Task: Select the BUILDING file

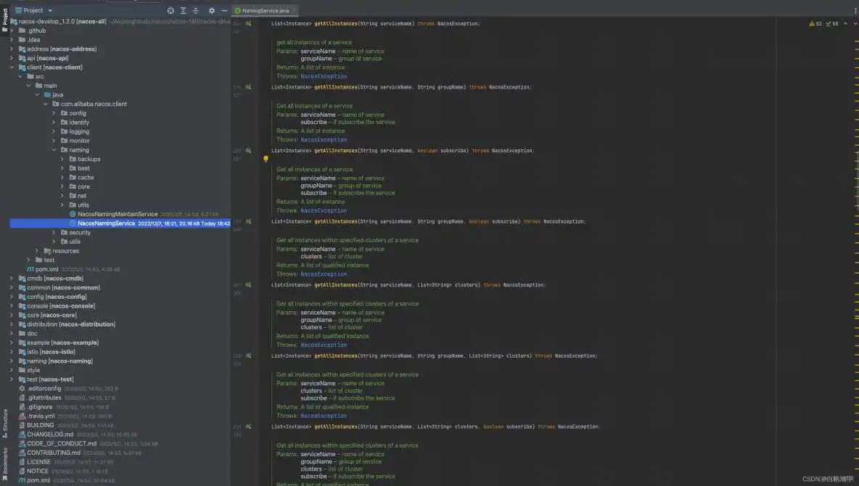Action: (x=41, y=425)
